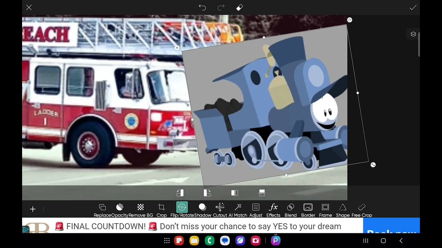Flip the sticker horizontally
The width and height of the screenshot is (442, 248).
coord(234,193)
